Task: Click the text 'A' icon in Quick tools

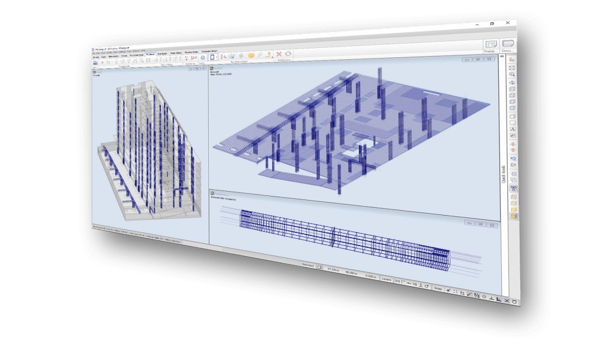Action: click(513, 129)
